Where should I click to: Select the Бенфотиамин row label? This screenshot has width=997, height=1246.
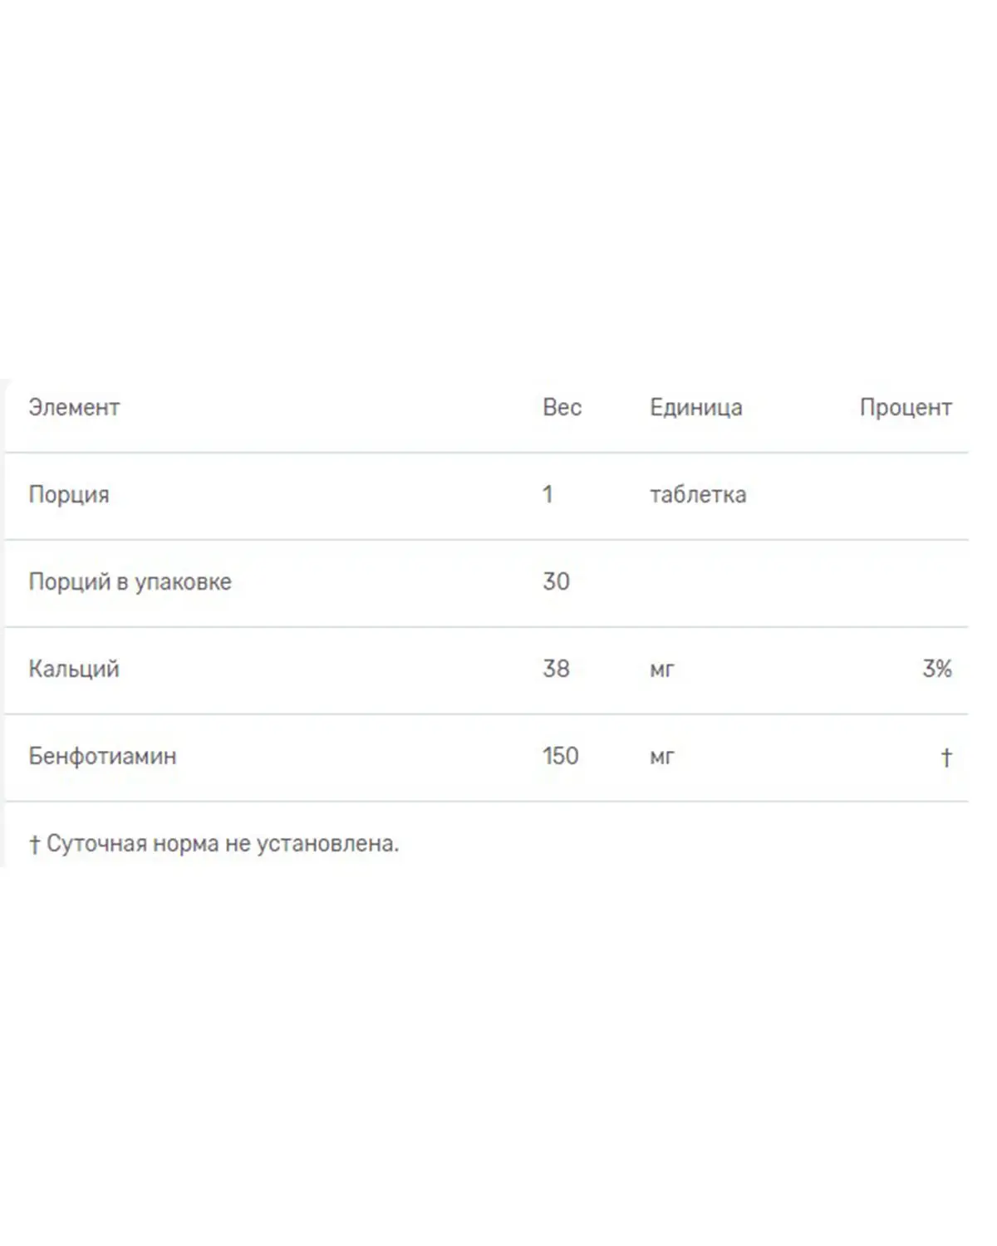point(102,757)
